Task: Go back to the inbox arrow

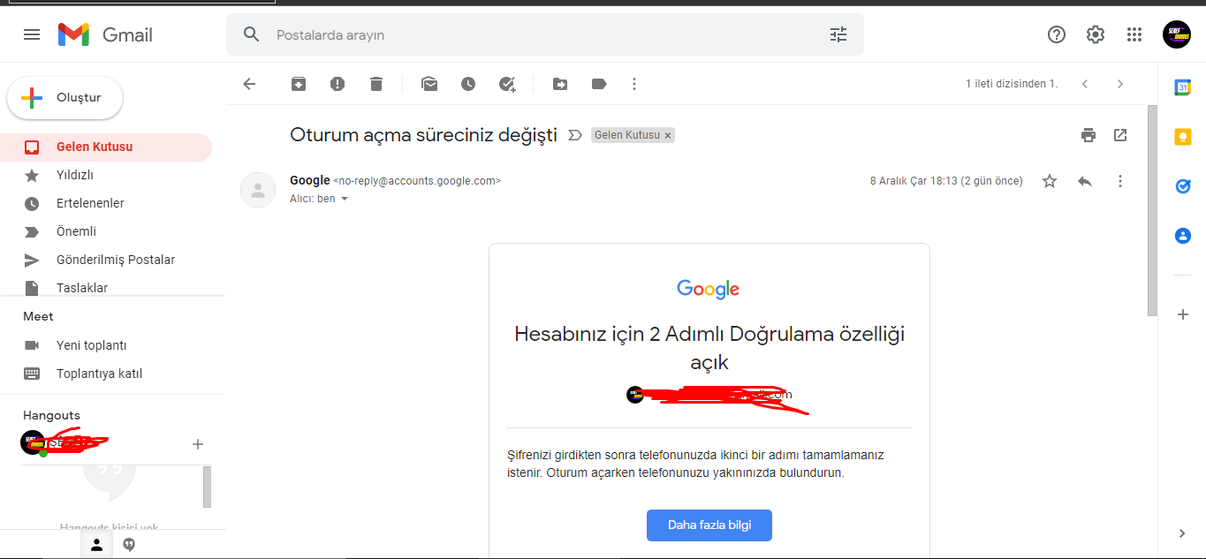Action: (249, 84)
